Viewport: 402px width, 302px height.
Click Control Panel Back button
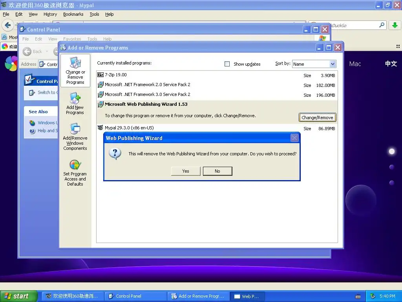click(x=33, y=52)
